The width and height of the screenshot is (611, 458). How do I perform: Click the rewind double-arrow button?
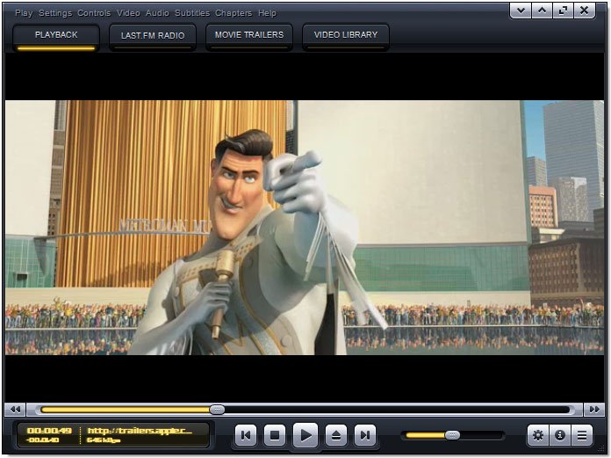[15, 410]
